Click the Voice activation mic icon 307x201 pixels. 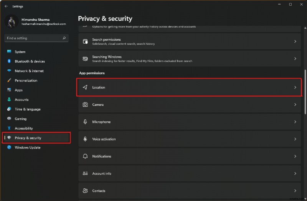[85, 139]
